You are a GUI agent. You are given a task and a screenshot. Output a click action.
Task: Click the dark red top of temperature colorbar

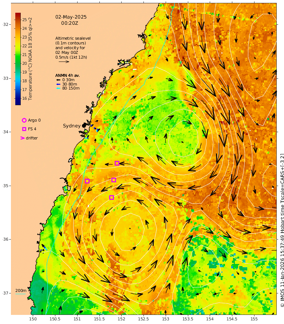(x=18, y=15)
